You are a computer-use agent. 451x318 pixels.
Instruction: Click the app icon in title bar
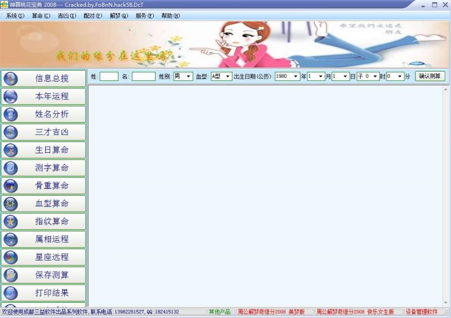[x=5, y=5]
